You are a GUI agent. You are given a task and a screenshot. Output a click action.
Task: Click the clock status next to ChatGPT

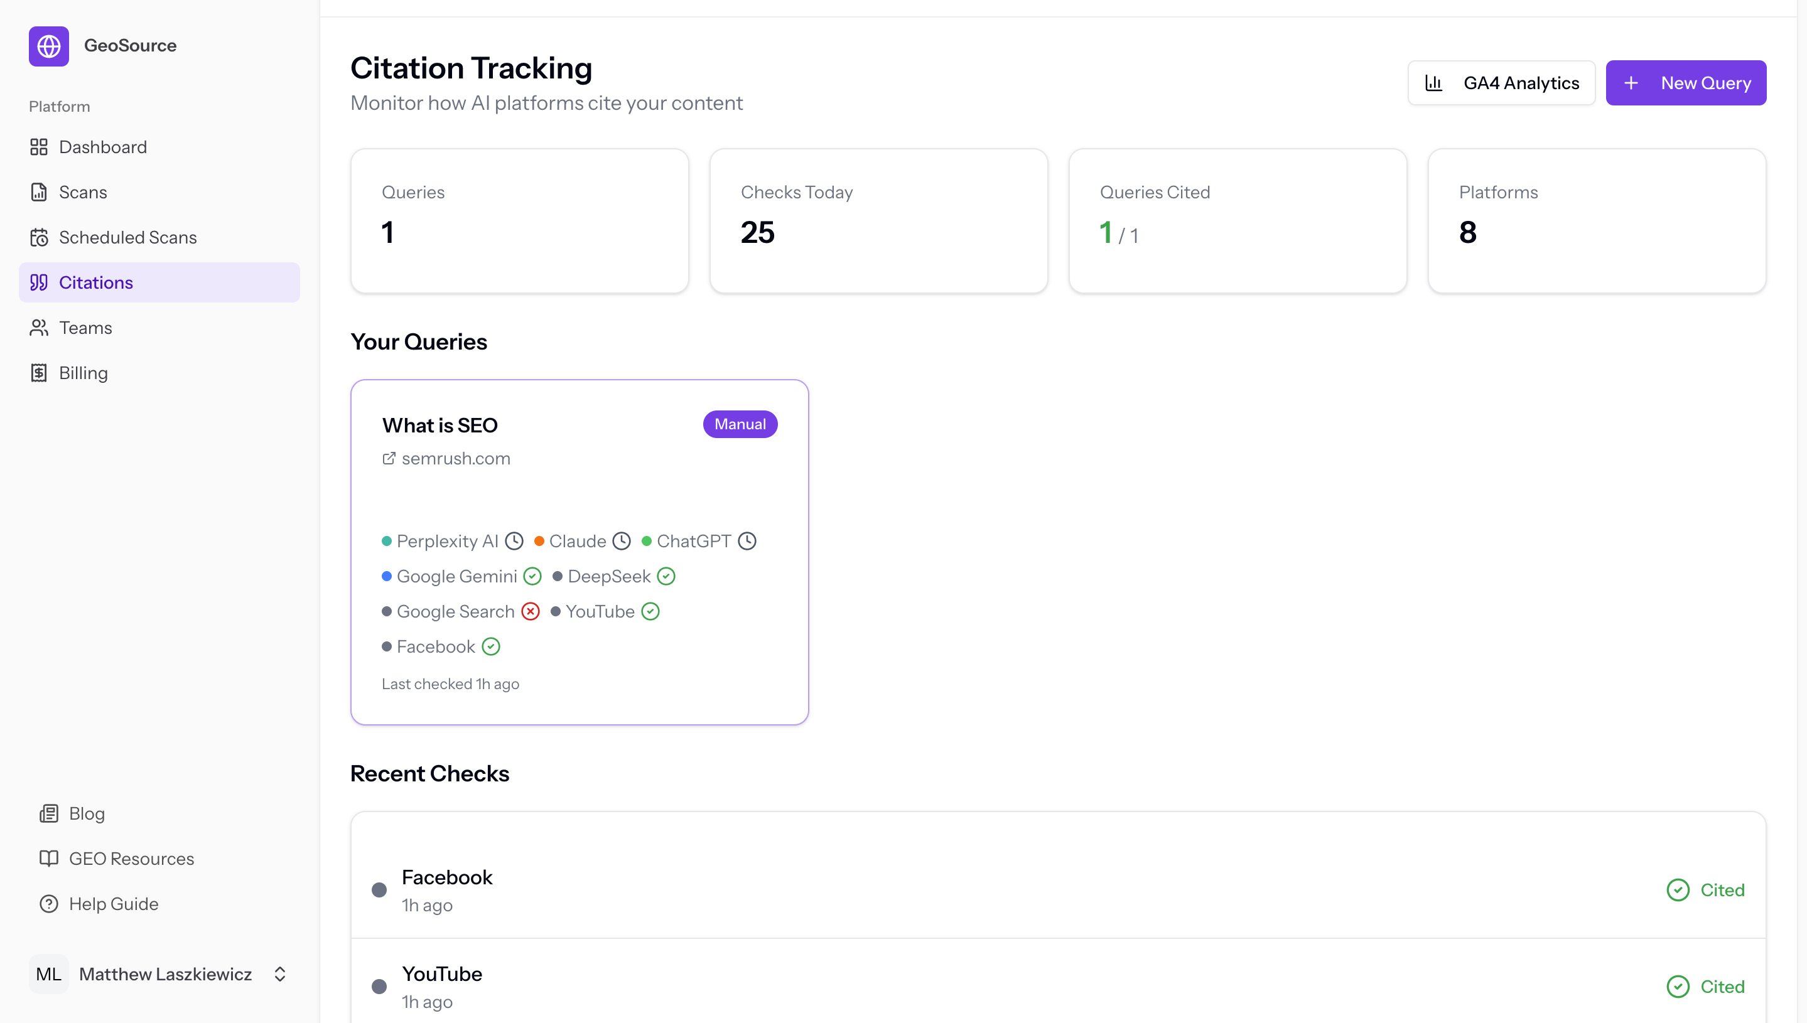coord(747,541)
